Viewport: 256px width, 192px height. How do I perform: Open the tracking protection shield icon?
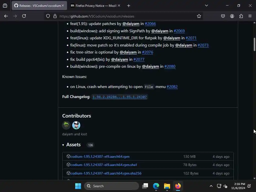click(48, 16)
